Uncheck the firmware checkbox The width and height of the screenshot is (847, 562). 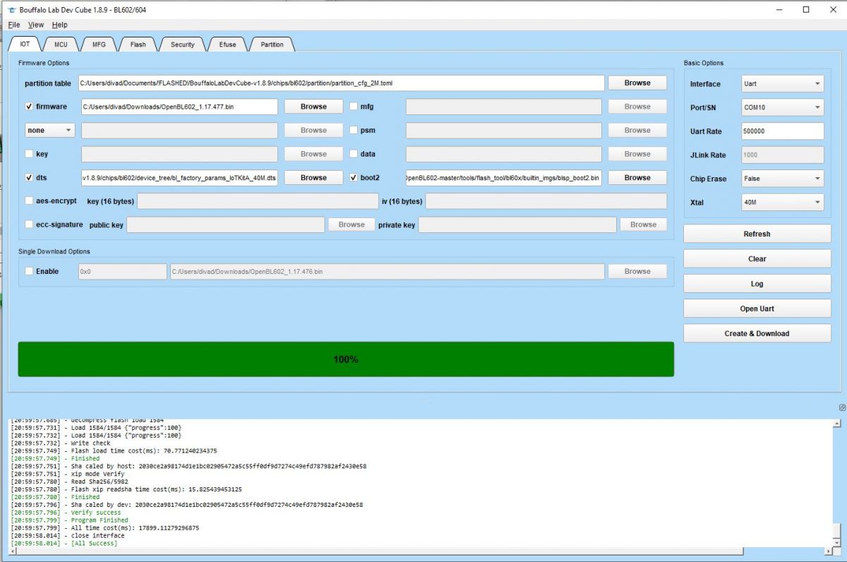pyautogui.click(x=29, y=107)
